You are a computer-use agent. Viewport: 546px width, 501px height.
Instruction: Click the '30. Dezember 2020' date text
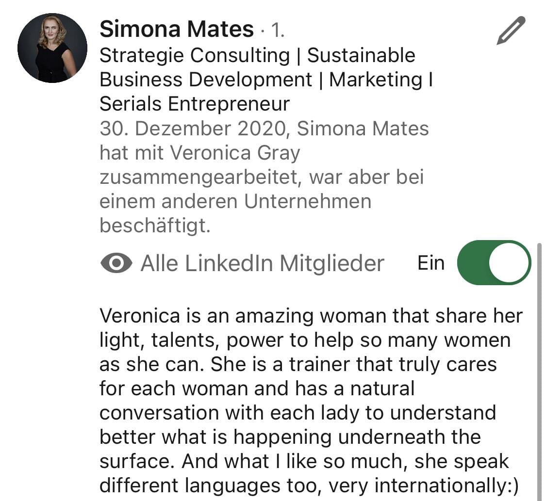[x=193, y=129]
